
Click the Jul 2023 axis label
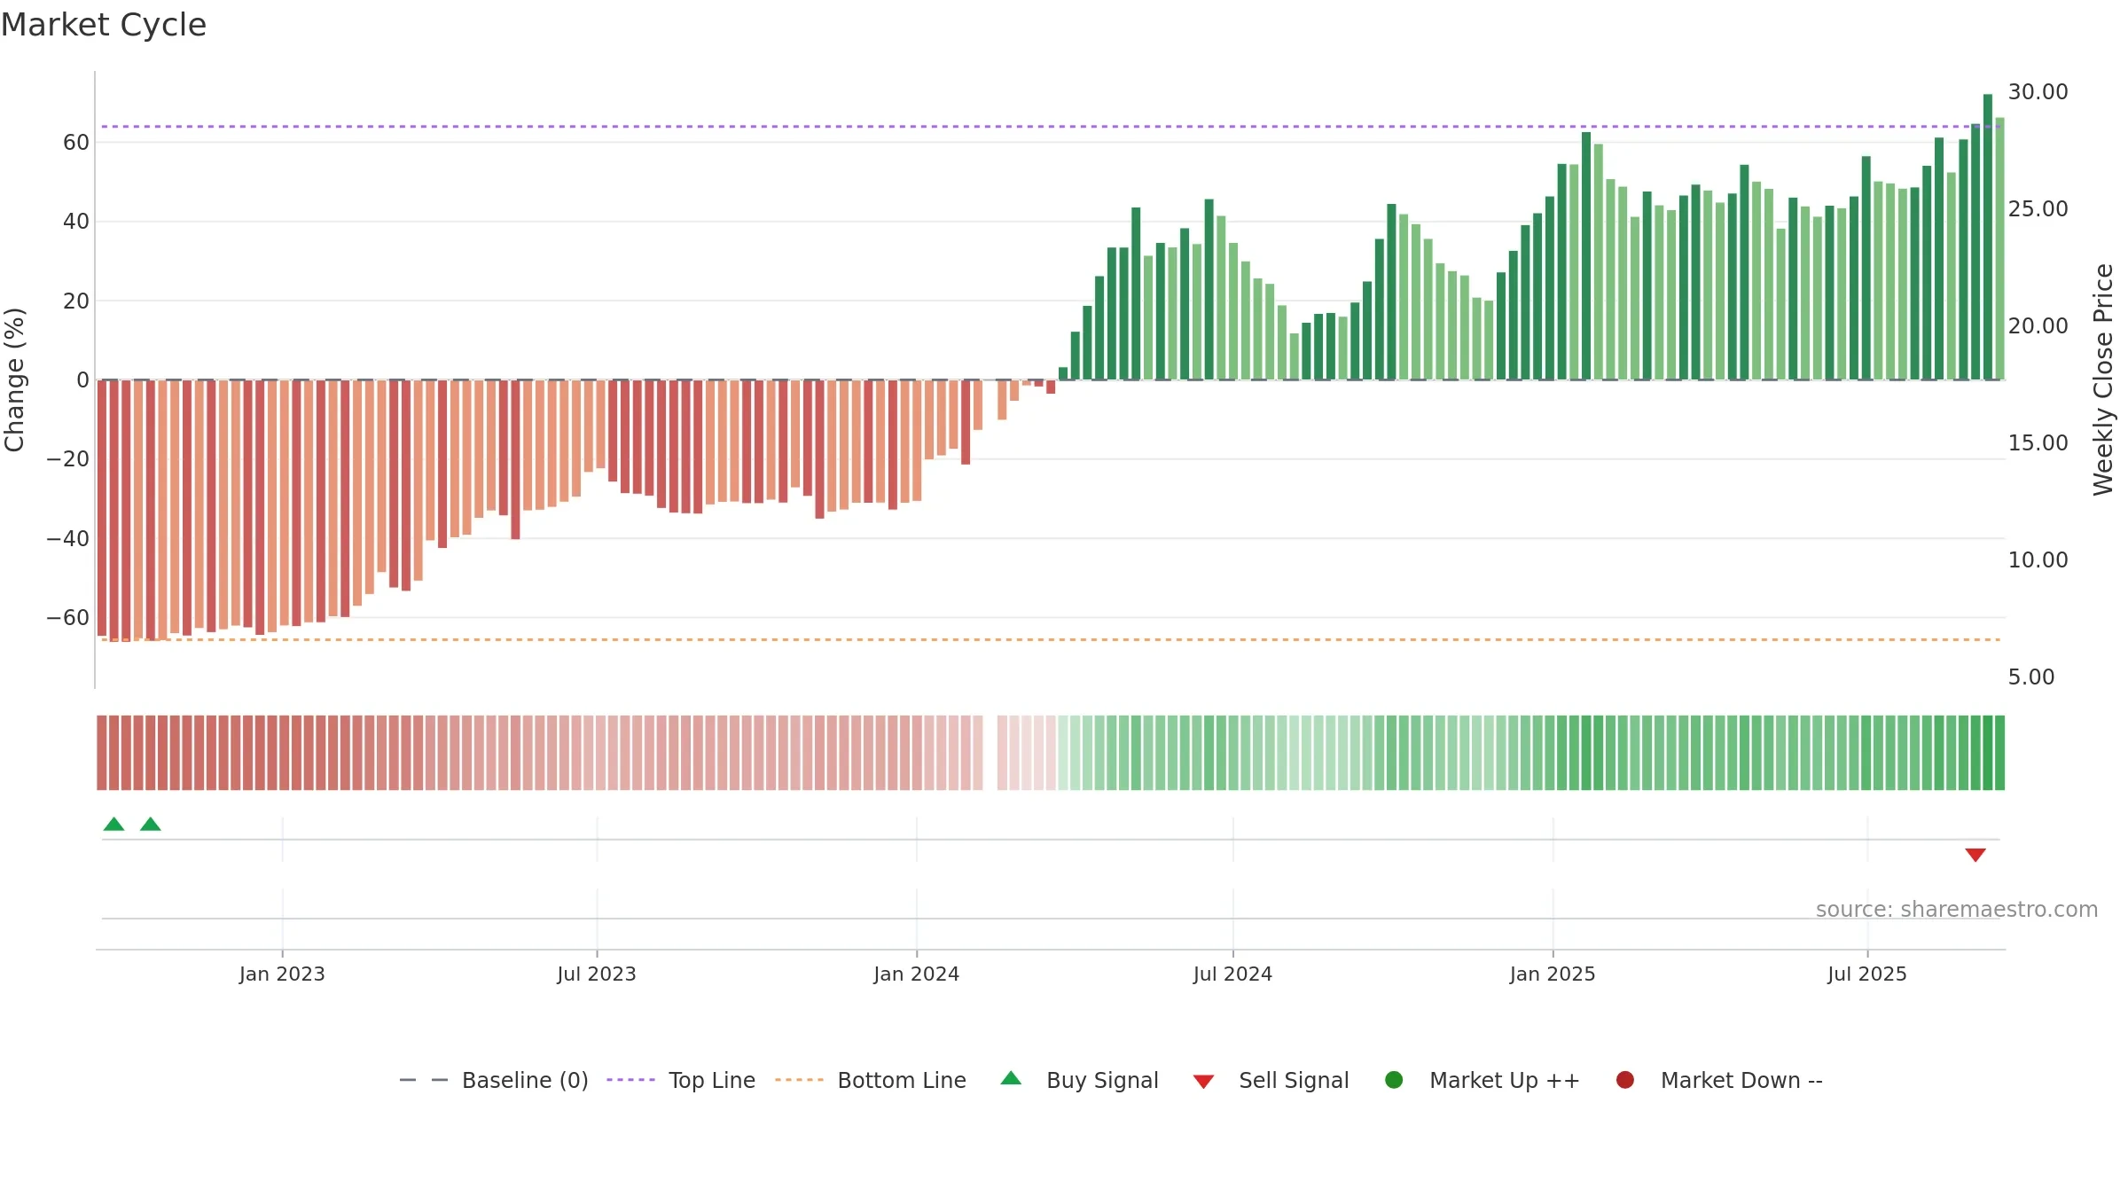click(x=597, y=974)
